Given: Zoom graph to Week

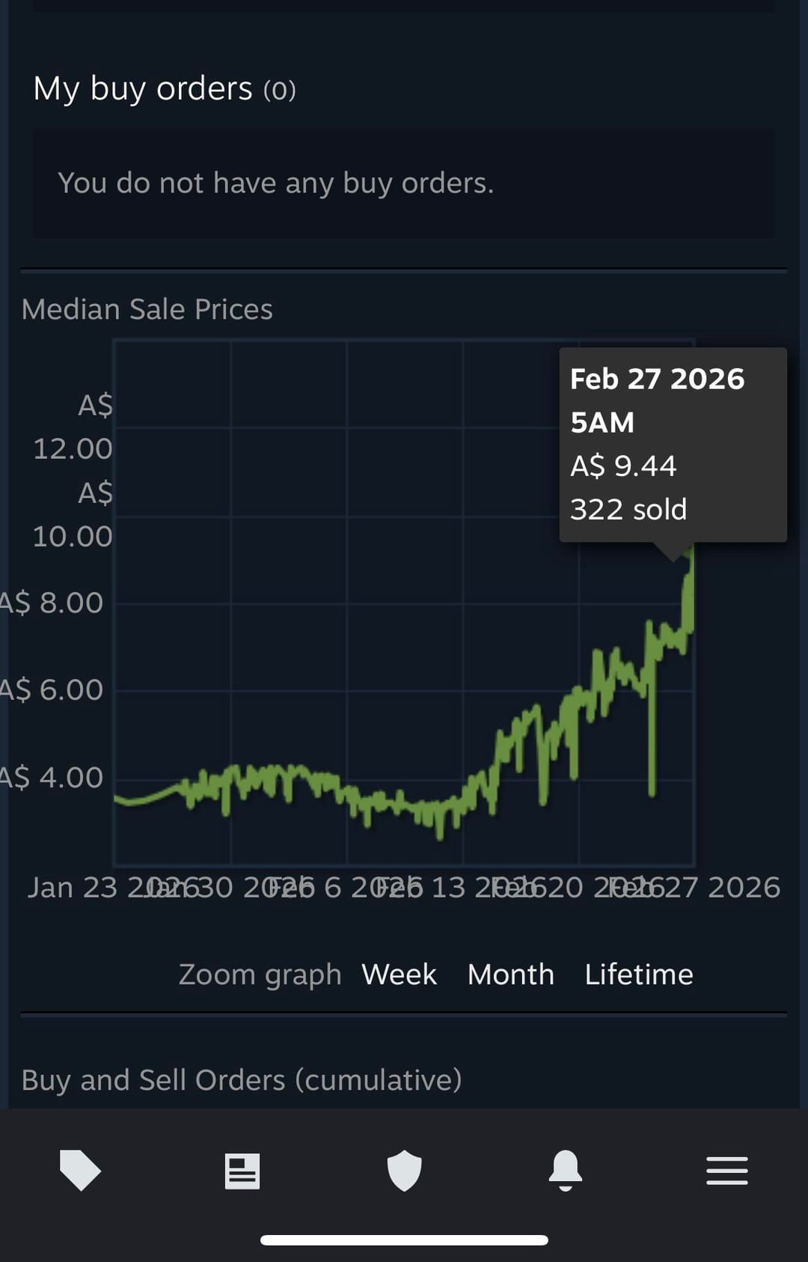Looking at the screenshot, I should (399, 975).
